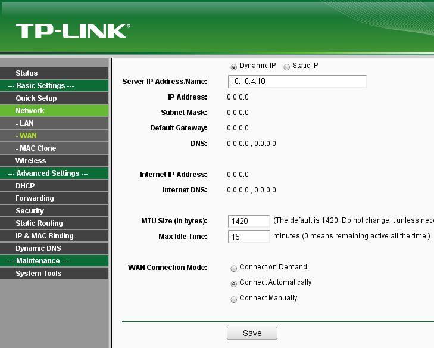Screen dimensions: 434x348
Task: Click the Internet IP Address value
Action: tap(238, 175)
